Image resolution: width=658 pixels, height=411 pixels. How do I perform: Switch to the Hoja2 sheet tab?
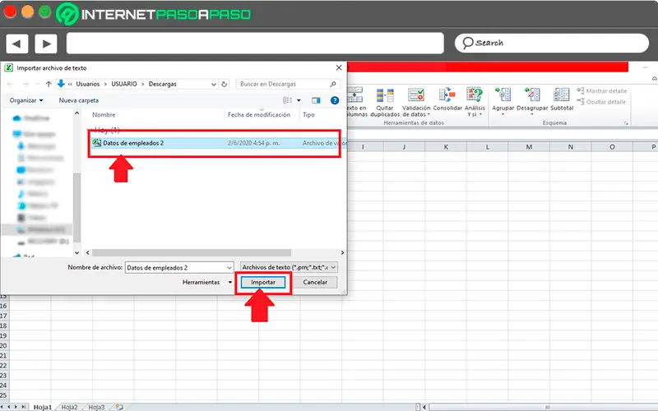[69, 407]
